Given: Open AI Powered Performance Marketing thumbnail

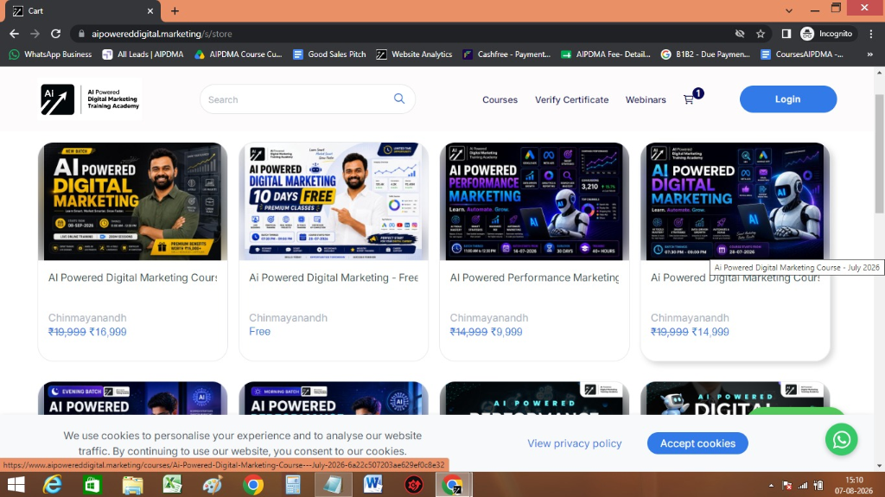Looking at the screenshot, I should click(x=534, y=201).
